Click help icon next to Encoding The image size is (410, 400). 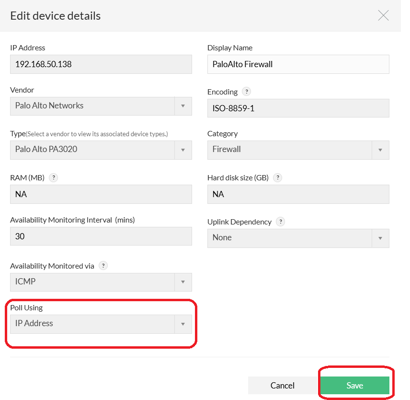246,92
